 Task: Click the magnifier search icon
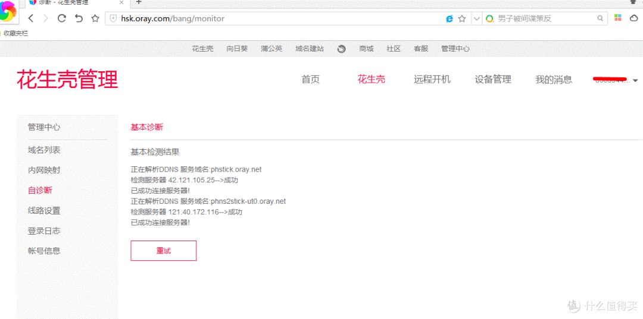coord(600,18)
